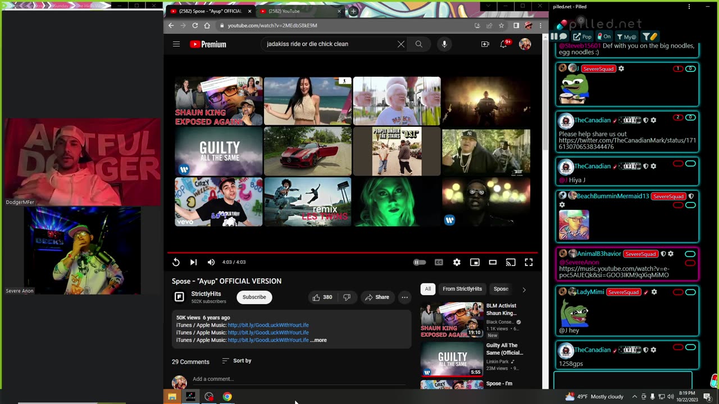Image resolution: width=719 pixels, height=404 pixels.
Task: Toggle closed captions in player
Action: [x=439, y=262]
